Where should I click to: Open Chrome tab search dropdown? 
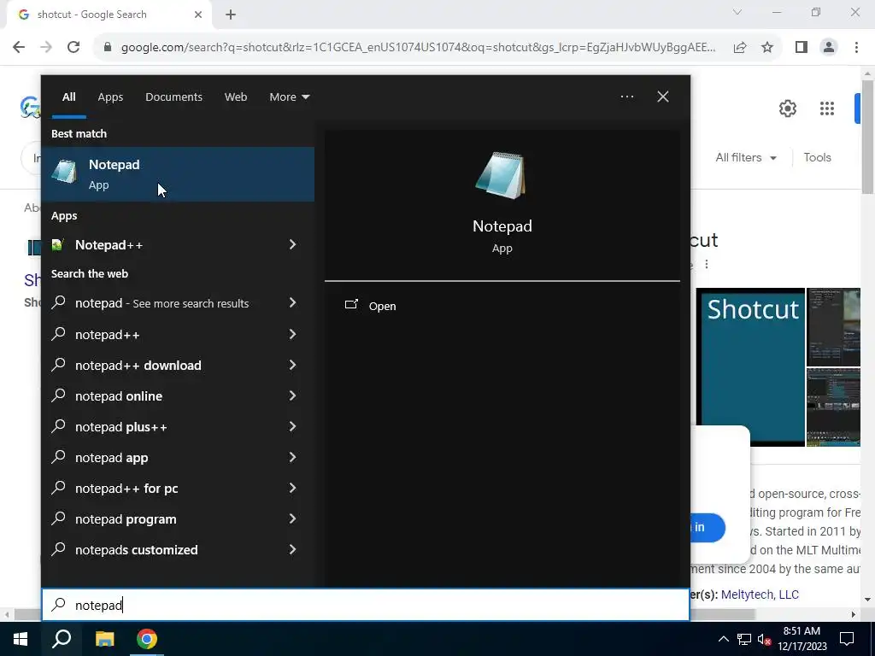pyautogui.click(x=737, y=12)
